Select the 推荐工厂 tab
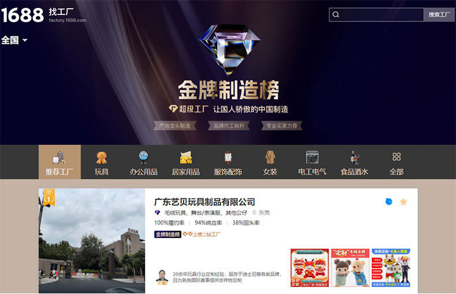Image resolution: width=456 pixels, height=294 pixels. (59, 162)
